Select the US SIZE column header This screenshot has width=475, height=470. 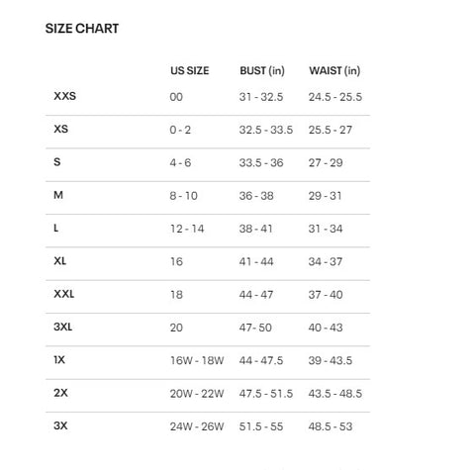(x=190, y=70)
